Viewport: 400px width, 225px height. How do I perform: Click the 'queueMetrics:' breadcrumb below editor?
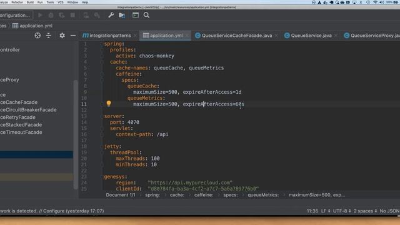click(263, 195)
